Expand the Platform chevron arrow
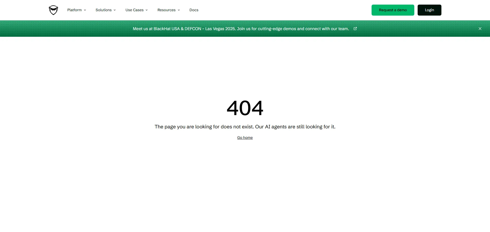490x232 pixels. [85, 10]
